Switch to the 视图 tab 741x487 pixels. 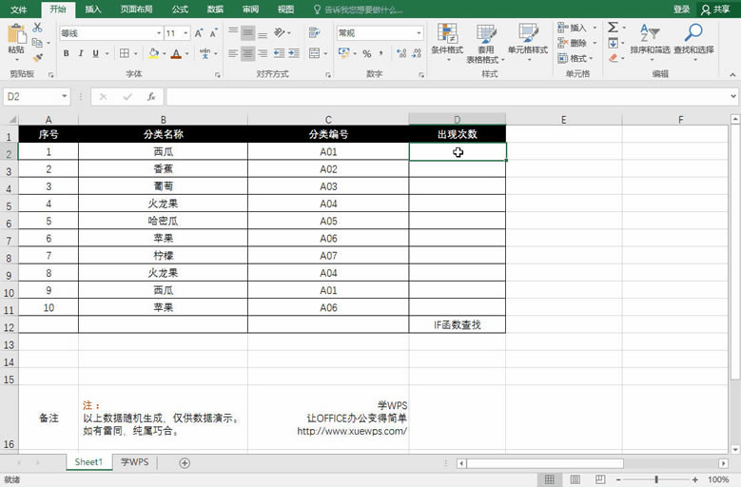click(x=285, y=10)
